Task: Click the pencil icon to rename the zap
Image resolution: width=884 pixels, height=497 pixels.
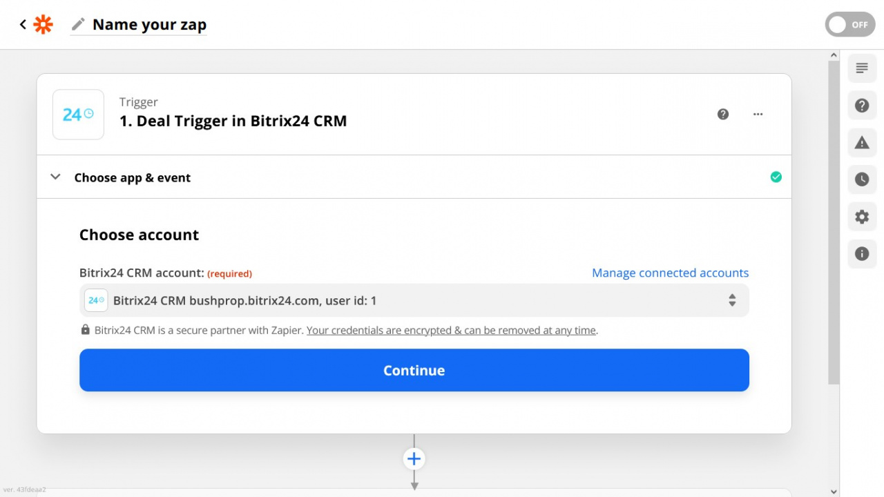Action: (x=79, y=25)
